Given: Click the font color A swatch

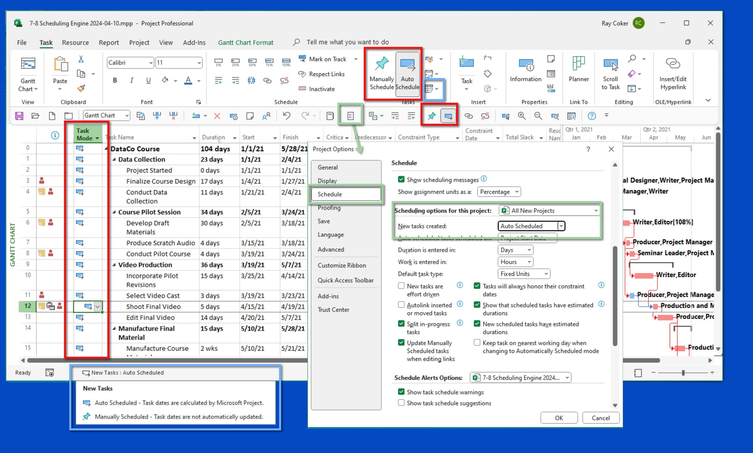Looking at the screenshot, I should point(189,80).
